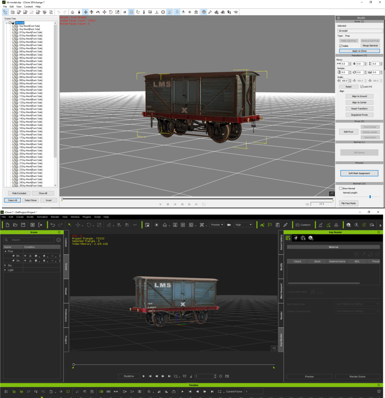The width and height of the screenshot is (385, 398).
Task: Click the 3DXchange playback scrubber handle
Action: tap(62, 199)
